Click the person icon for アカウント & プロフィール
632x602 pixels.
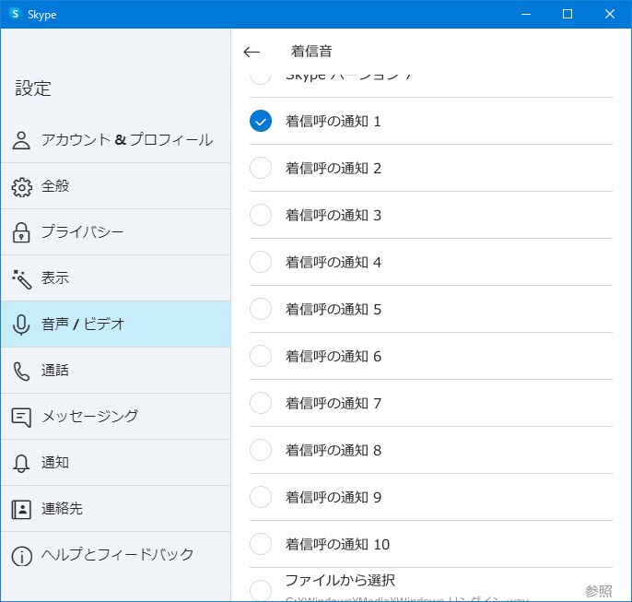pos(21,140)
